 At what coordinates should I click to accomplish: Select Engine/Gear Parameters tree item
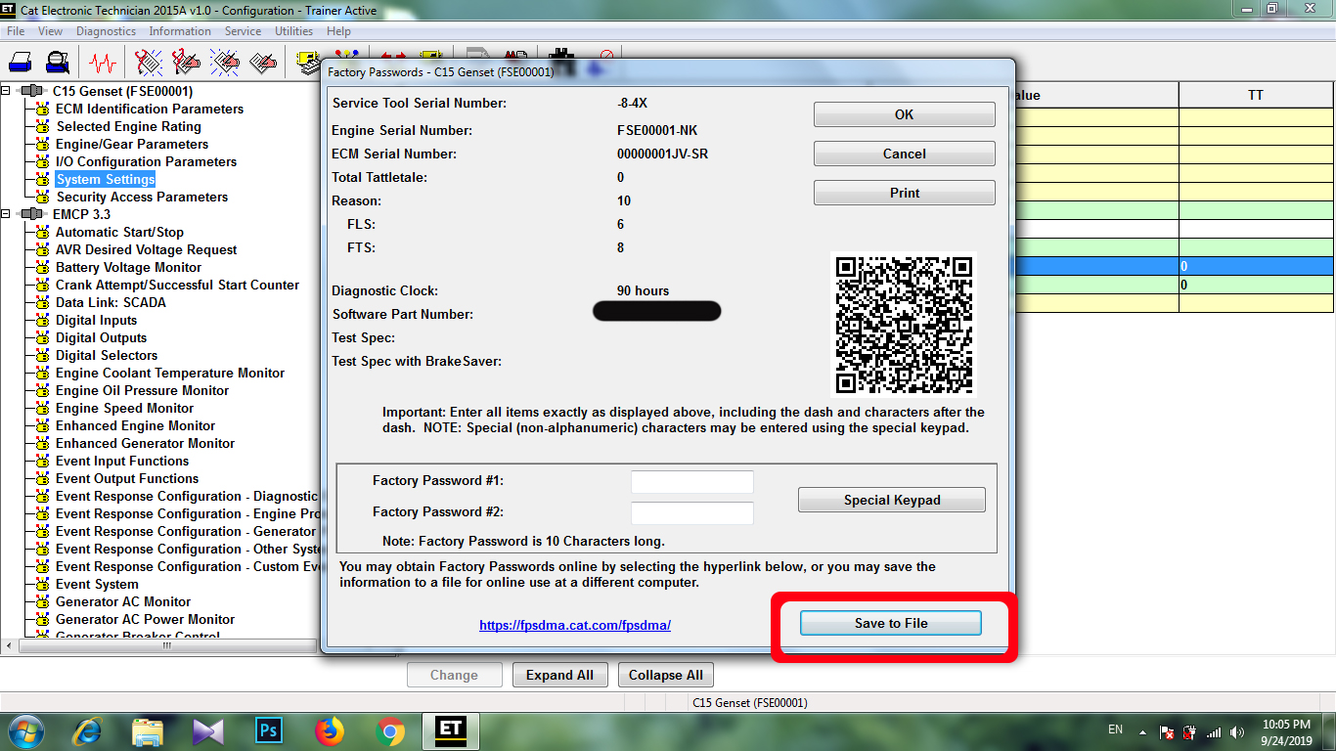(x=132, y=144)
